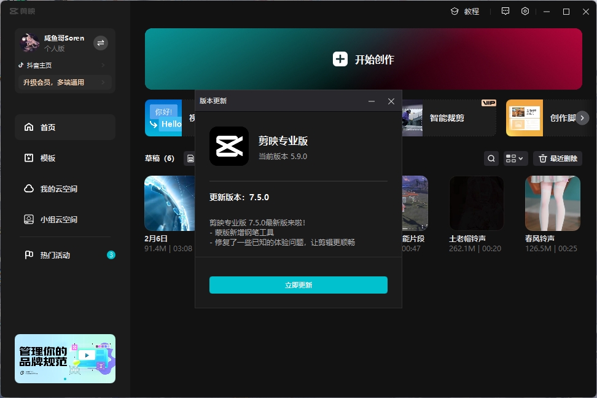Click the 最近删除 trash can icon
Viewport: 597px width, 398px height.
543,158
